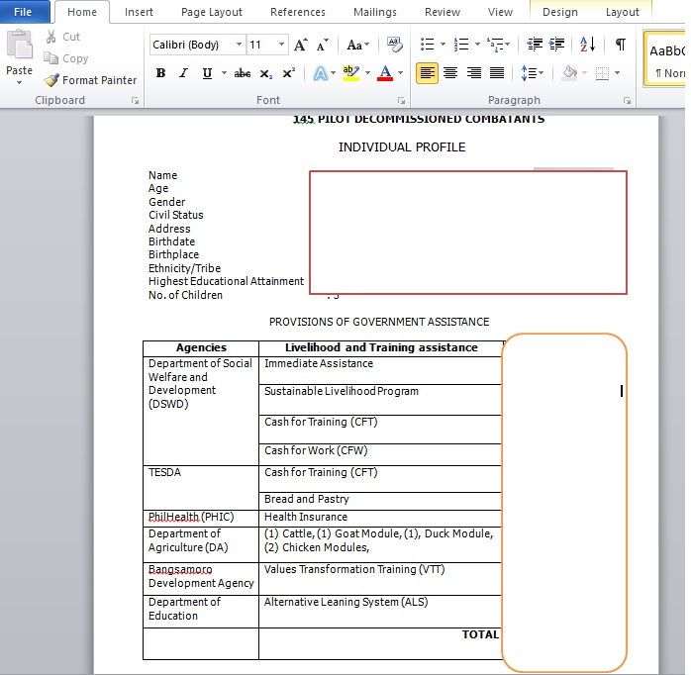Apply red font color

click(x=385, y=73)
